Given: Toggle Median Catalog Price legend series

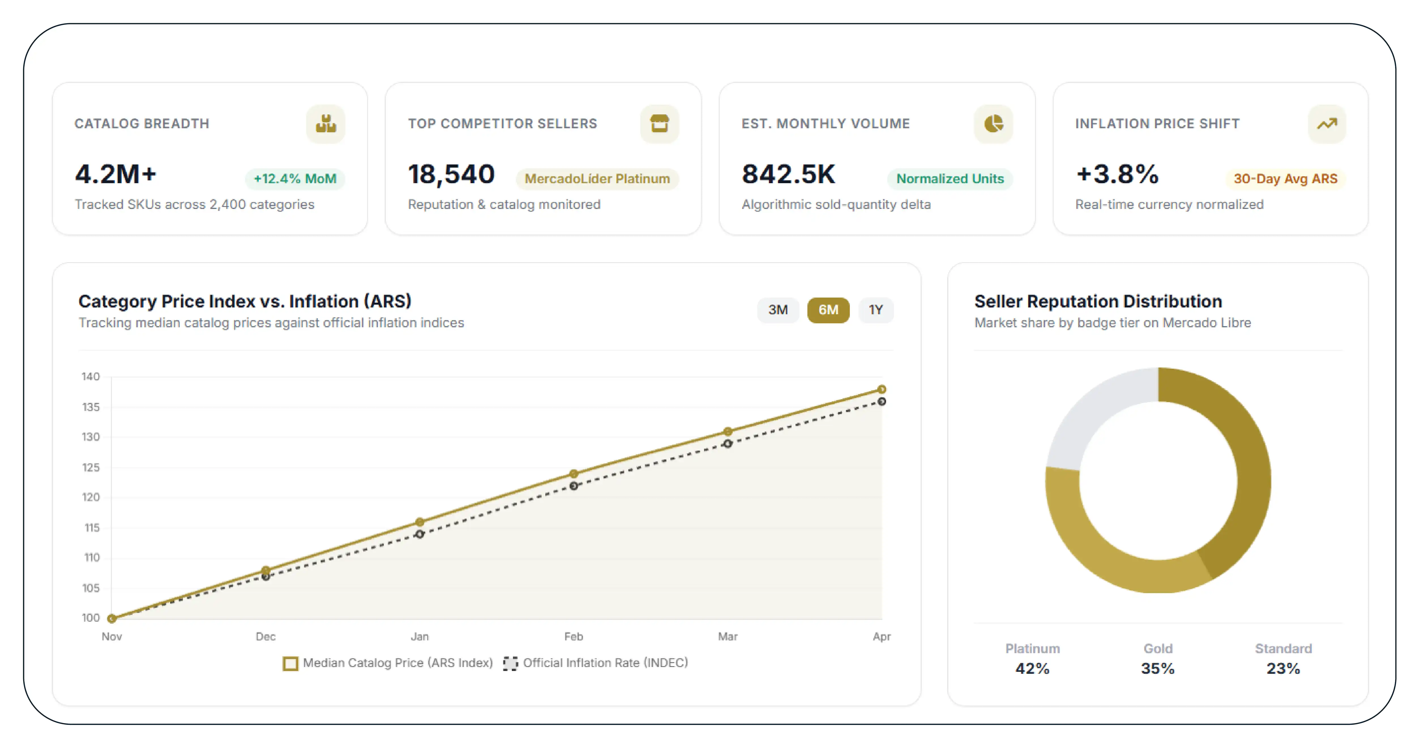Looking at the screenshot, I should coord(388,662).
